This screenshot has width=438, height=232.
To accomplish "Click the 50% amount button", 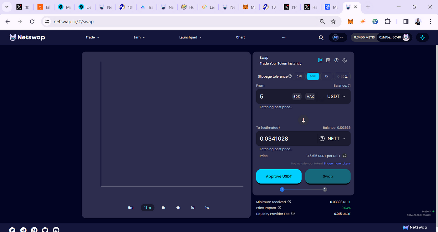I will pos(297,97).
